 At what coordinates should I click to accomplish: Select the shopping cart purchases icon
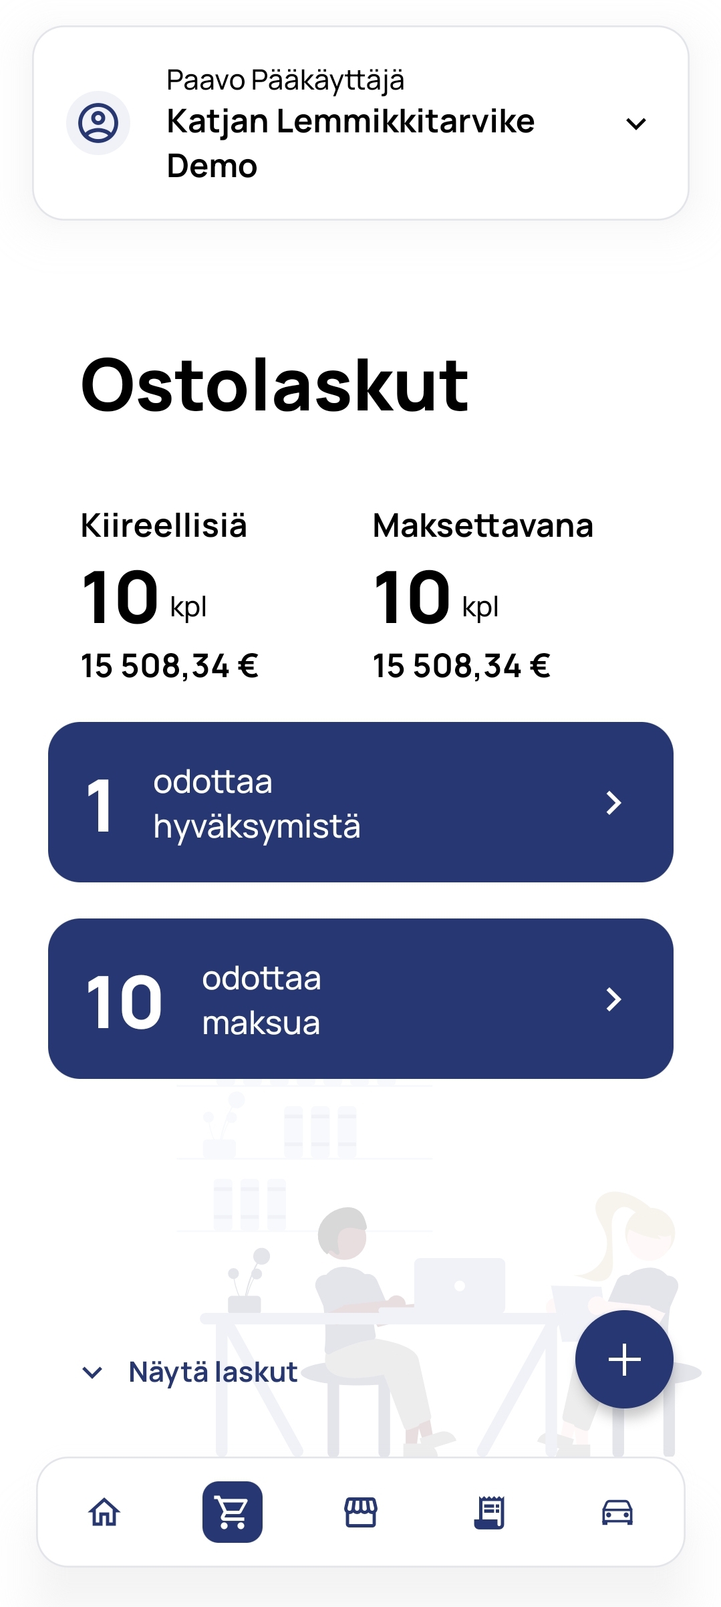pyautogui.click(x=233, y=1512)
